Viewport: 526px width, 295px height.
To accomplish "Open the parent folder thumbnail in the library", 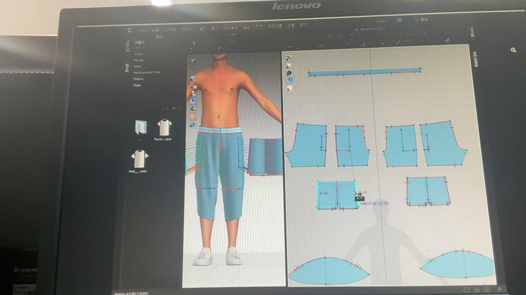I will coord(141,128).
